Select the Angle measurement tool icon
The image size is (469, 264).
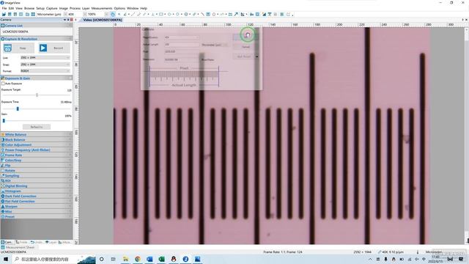(x=125, y=15)
